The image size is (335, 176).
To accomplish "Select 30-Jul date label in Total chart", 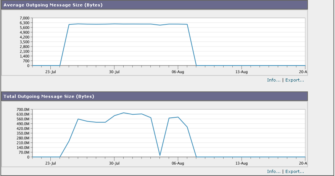I will coord(114,163).
